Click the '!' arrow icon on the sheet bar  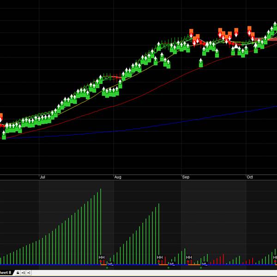pos(29,273)
